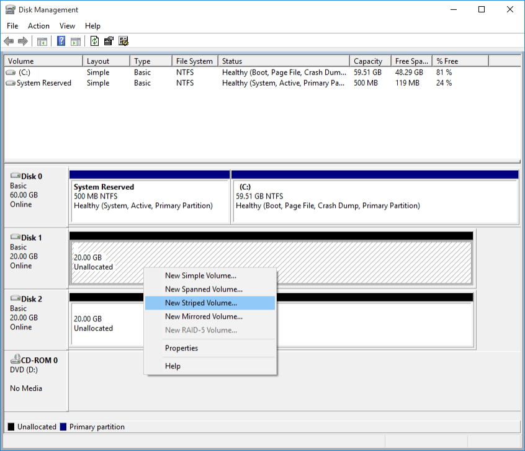Click the blue Primary partition legend swatch
525x451 pixels.
(63, 427)
